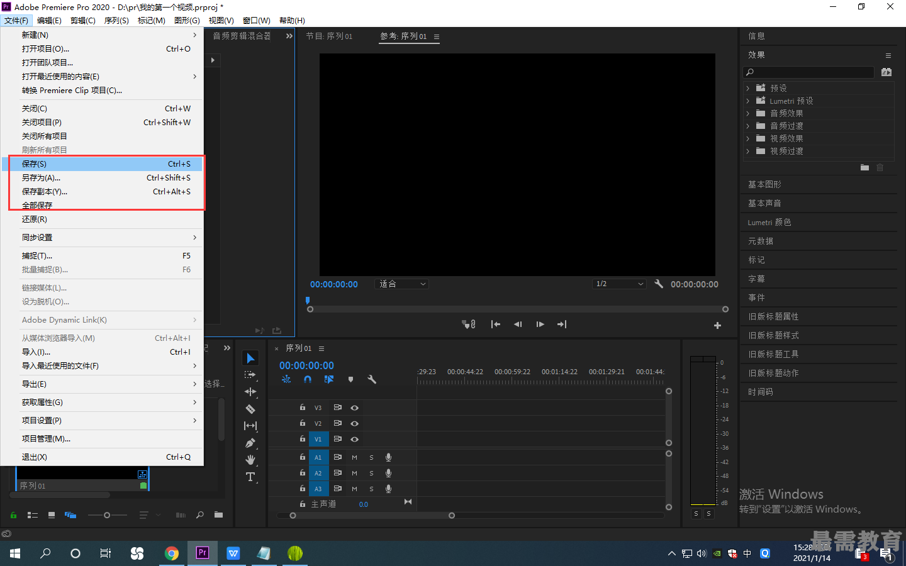Screen dimensions: 906x566
Task: Expand the 预设 effects folder
Action: coord(748,88)
